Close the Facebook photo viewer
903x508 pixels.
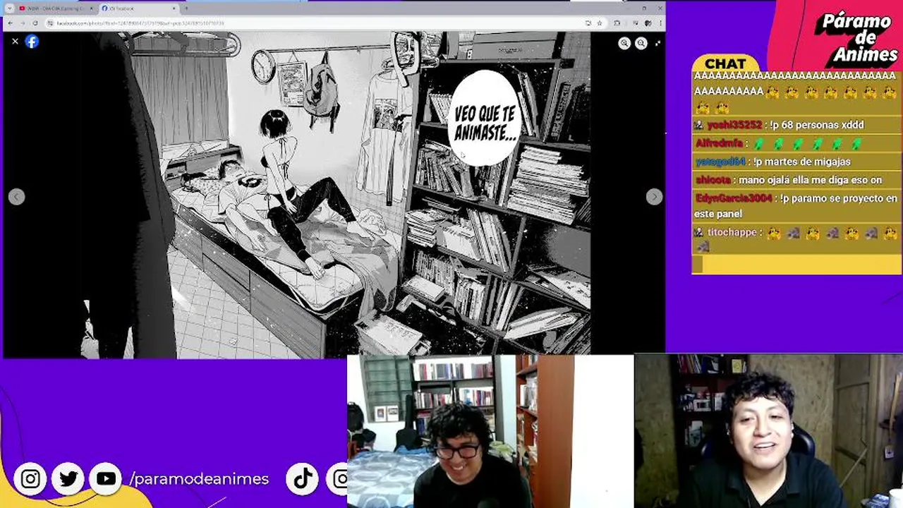15,42
